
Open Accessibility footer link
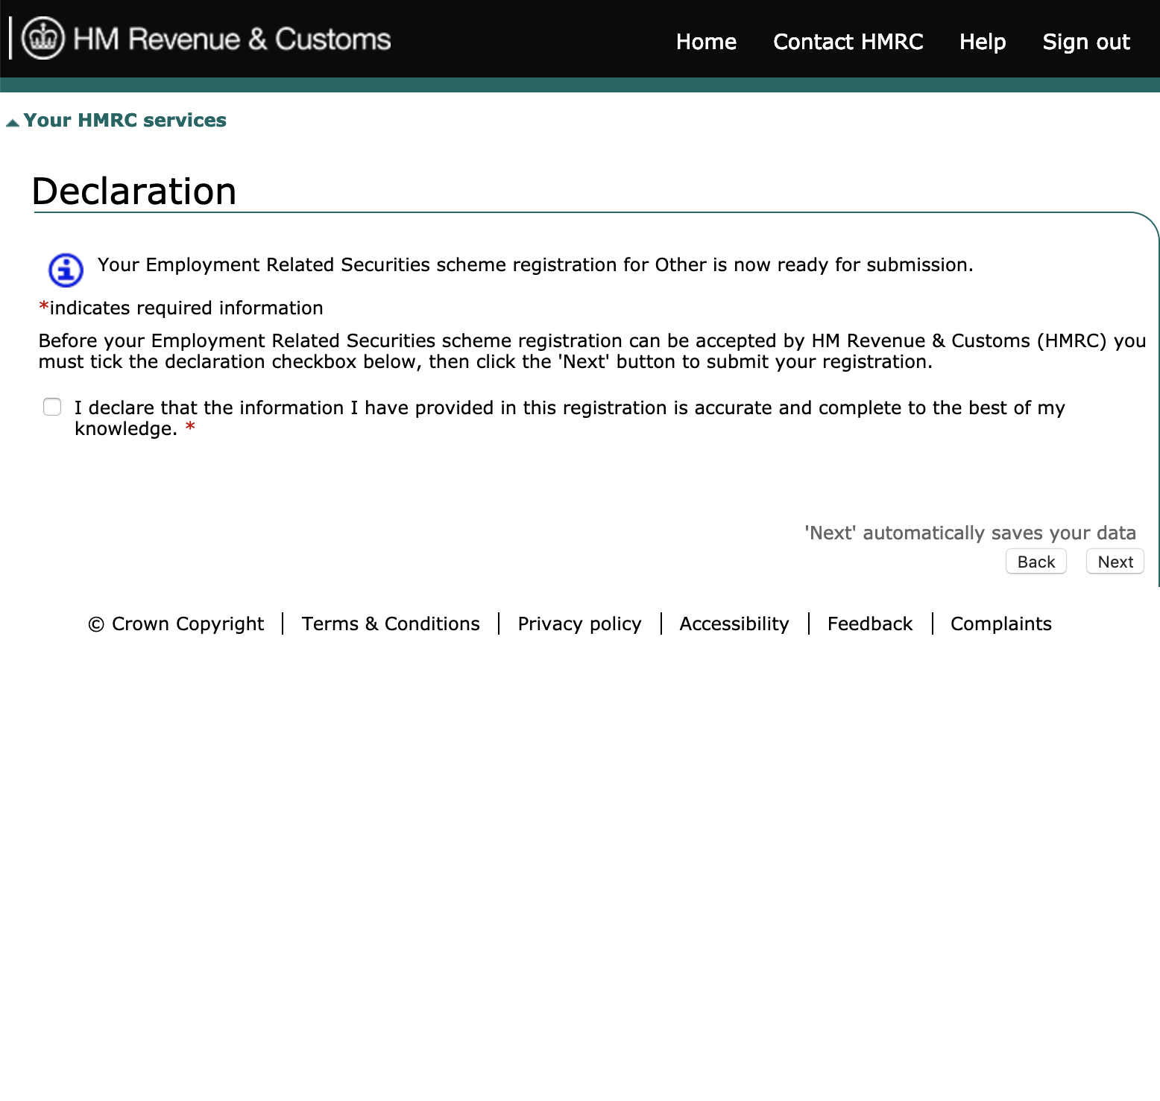[734, 624]
